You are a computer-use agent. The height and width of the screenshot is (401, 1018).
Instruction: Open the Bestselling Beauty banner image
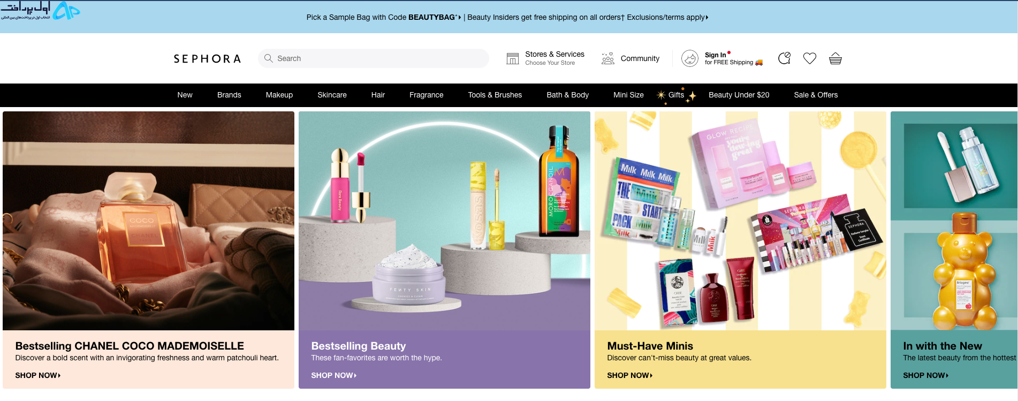coord(444,221)
